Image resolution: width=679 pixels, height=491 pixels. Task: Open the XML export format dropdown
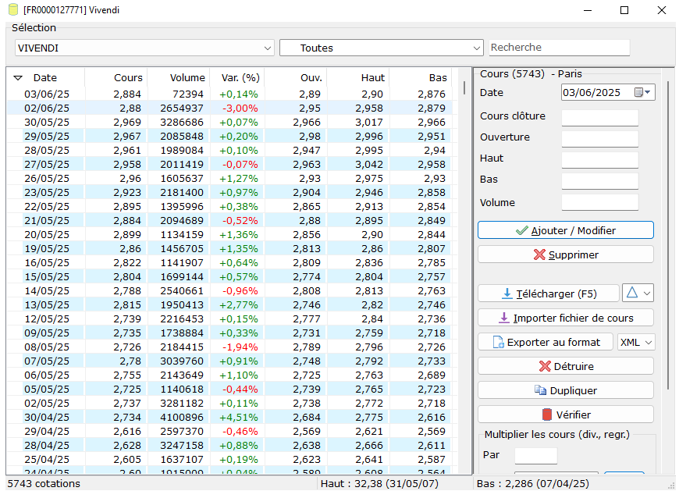636,342
